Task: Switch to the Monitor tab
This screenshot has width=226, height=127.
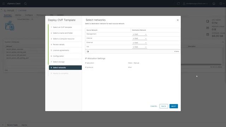Action: (x=18, y=15)
